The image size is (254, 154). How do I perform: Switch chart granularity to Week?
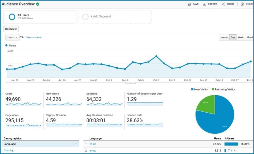[x=241, y=37]
